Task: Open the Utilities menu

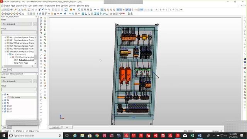Action: pyautogui.click(x=72, y=6)
